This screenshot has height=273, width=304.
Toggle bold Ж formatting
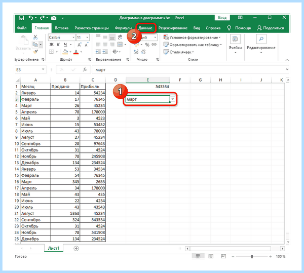pos(51,45)
